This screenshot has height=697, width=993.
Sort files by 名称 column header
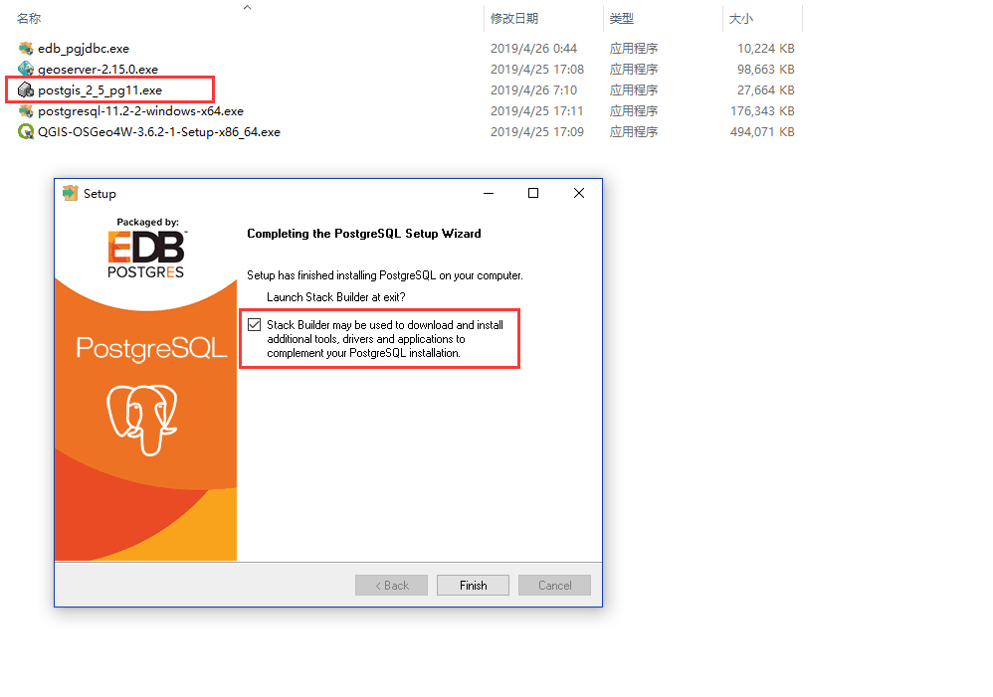(x=29, y=19)
